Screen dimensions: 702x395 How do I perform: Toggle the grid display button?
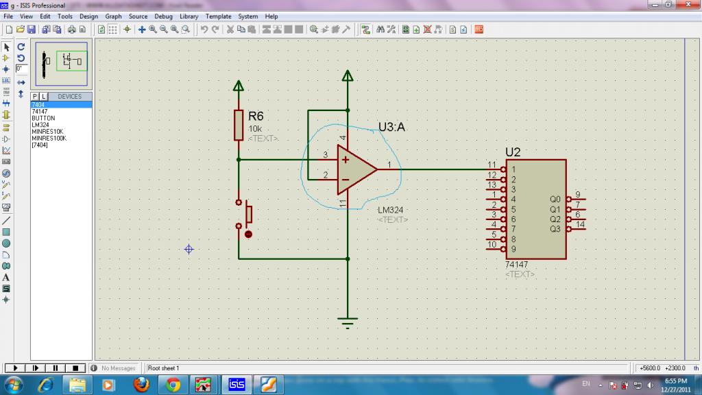113,29
